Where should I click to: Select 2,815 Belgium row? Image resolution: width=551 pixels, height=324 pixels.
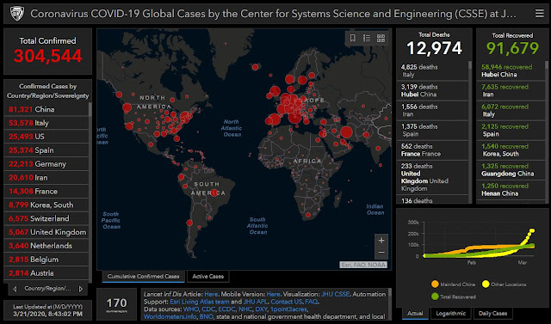click(46, 260)
